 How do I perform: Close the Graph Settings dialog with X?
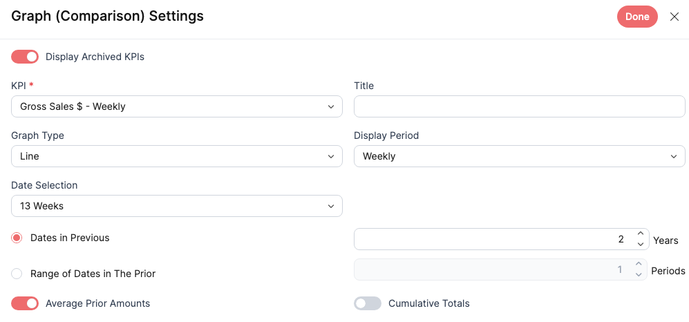674,17
